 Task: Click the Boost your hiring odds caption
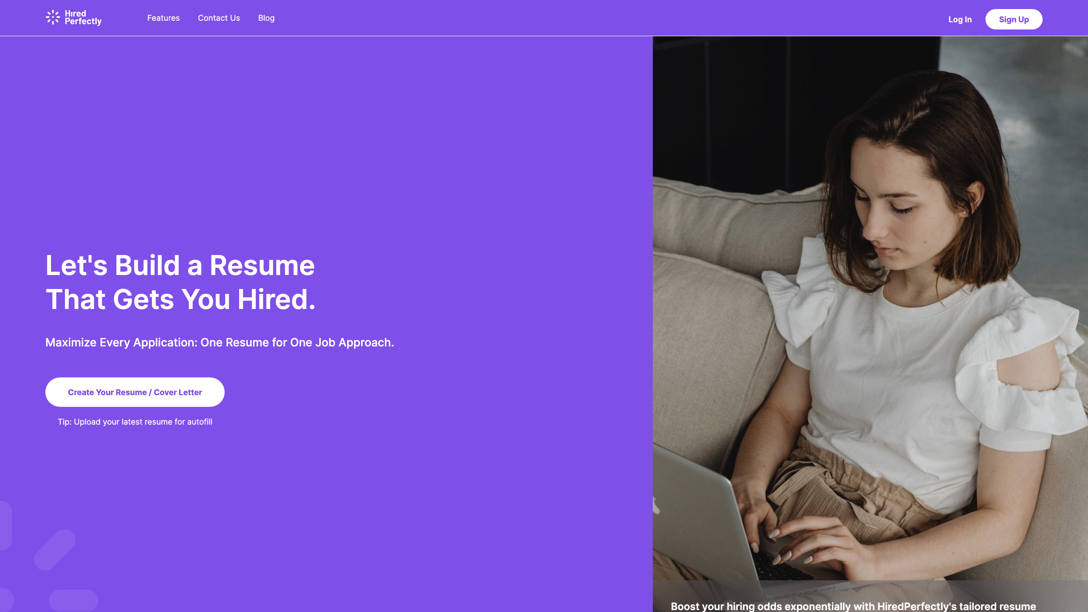pos(853,606)
